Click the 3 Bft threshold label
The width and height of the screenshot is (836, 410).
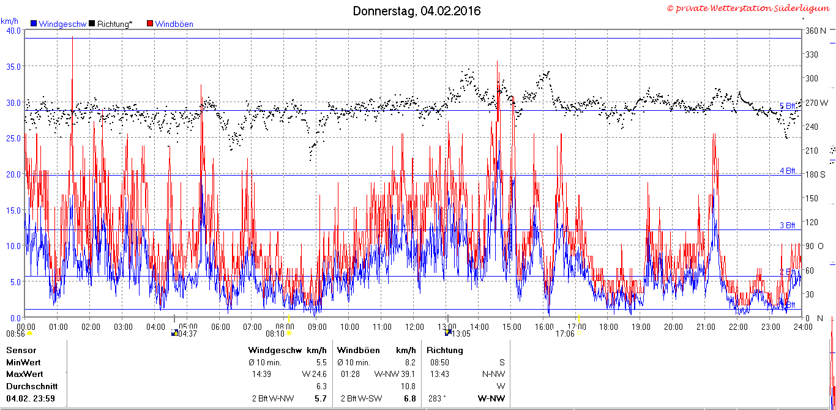[788, 225]
